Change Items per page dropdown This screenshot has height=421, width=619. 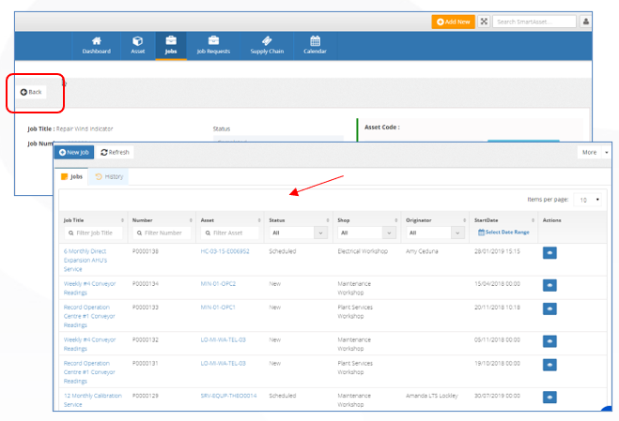tap(587, 200)
